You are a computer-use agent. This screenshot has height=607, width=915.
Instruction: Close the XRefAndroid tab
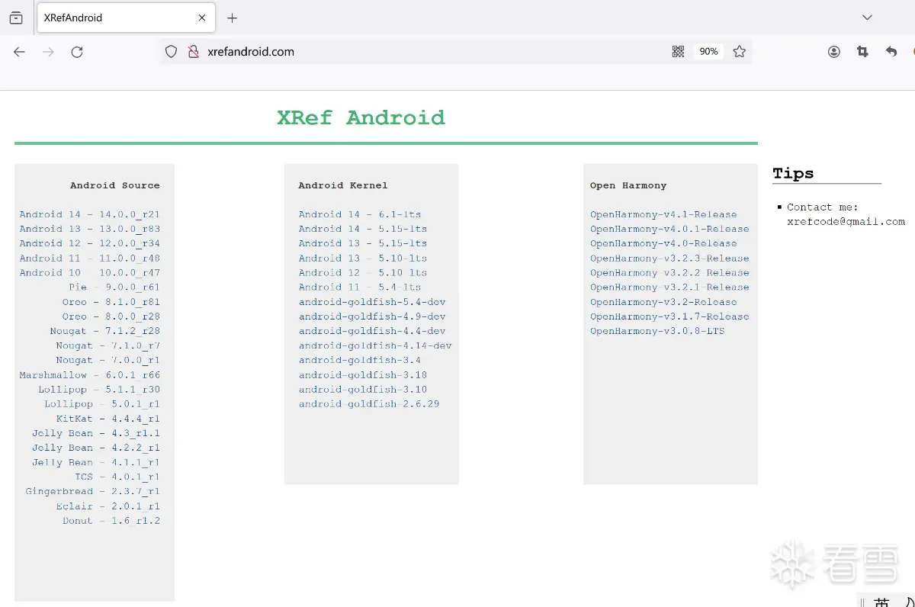click(x=202, y=18)
